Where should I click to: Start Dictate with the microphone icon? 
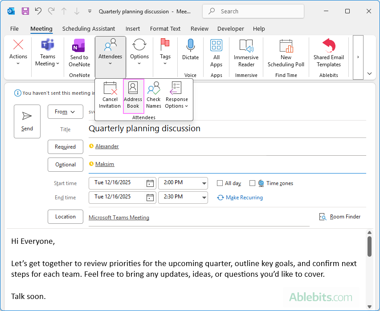[x=190, y=50]
